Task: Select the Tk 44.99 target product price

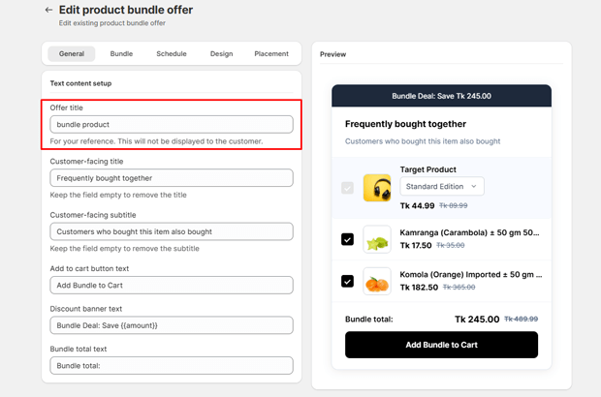Action: point(417,206)
